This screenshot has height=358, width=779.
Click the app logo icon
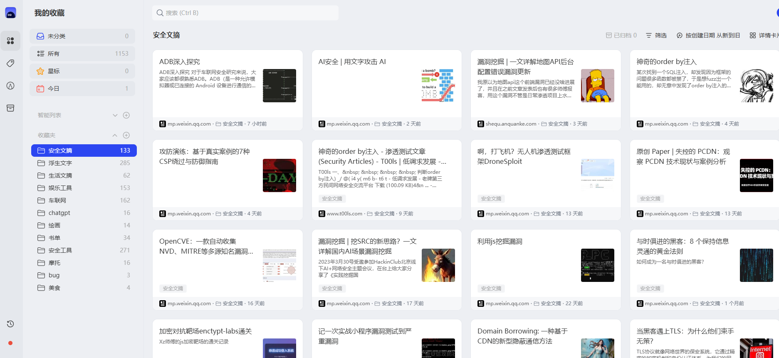(x=10, y=13)
